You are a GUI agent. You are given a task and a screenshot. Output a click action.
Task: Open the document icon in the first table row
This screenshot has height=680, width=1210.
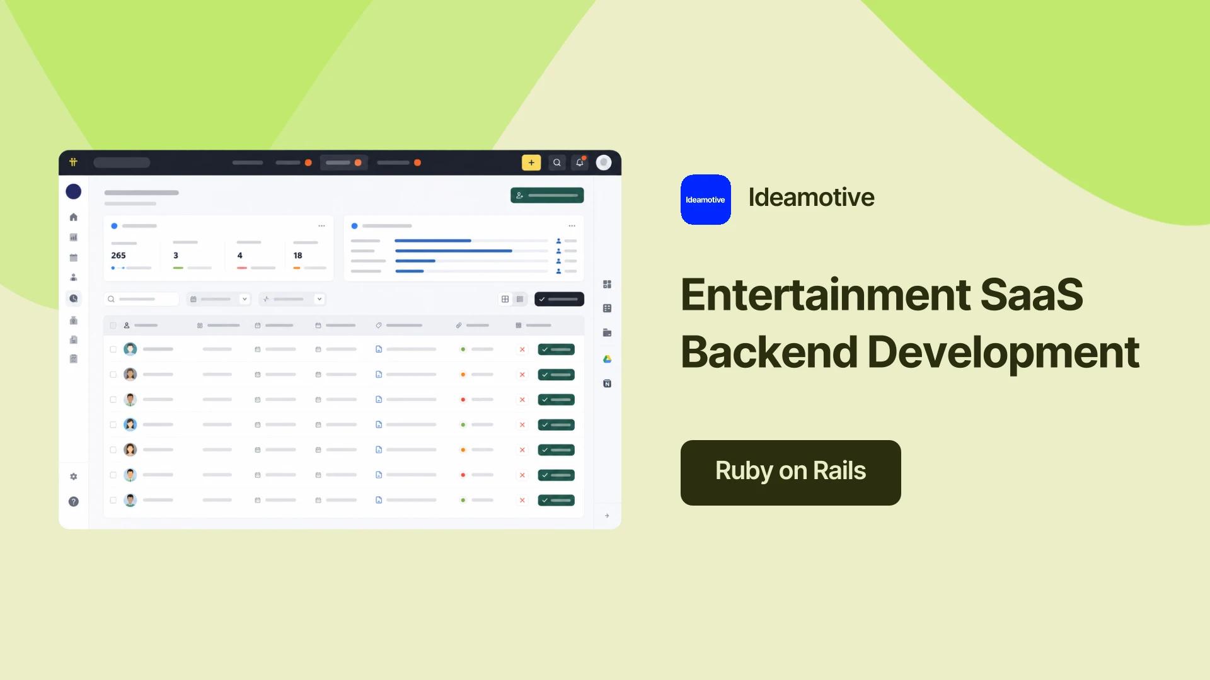(379, 349)
